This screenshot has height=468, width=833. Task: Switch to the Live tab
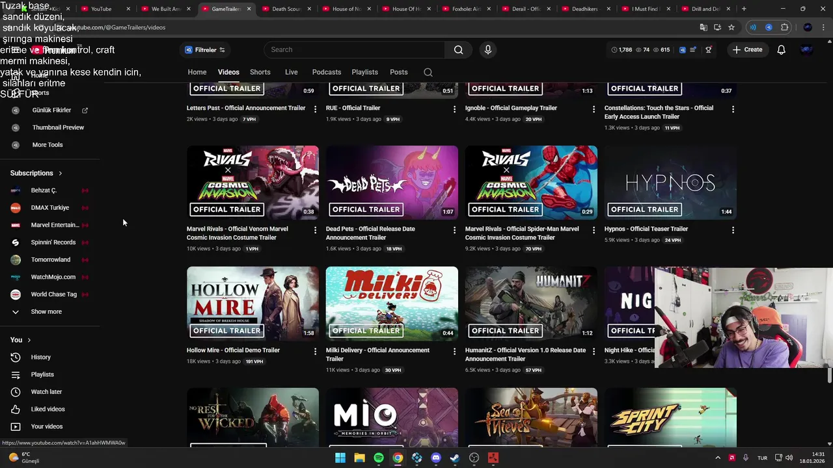tap(291, 72)
